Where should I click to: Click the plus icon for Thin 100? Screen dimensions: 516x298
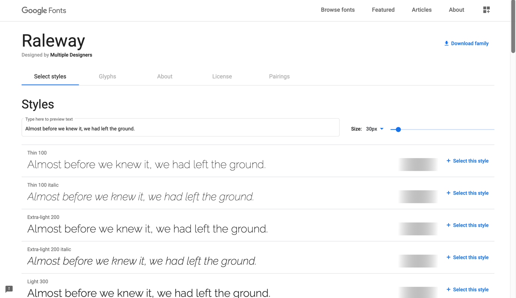coord(449,161)
